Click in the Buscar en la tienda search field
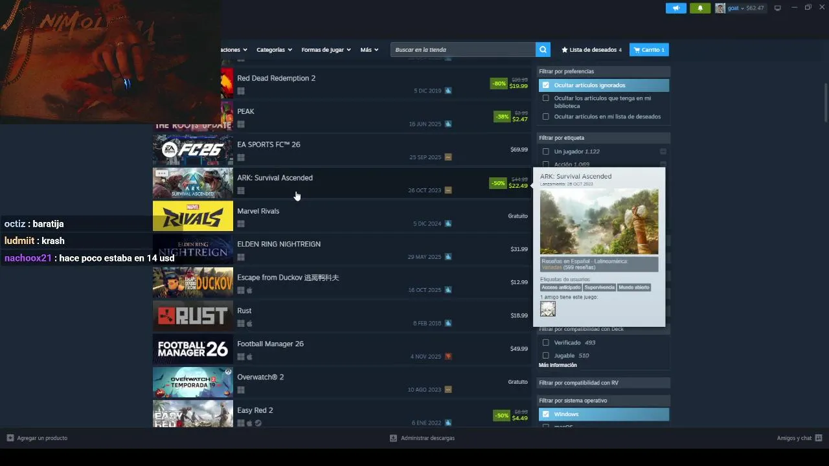Image resolution: width=829 pixels, height=466 pixels. (463, 50)
